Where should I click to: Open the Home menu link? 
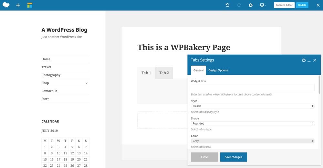pyautogui.click(x=46, y=59)
